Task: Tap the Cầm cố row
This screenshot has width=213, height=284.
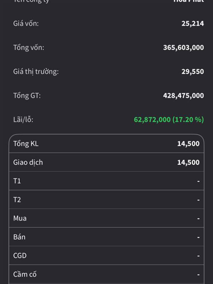Action: [x=106, y=274]
